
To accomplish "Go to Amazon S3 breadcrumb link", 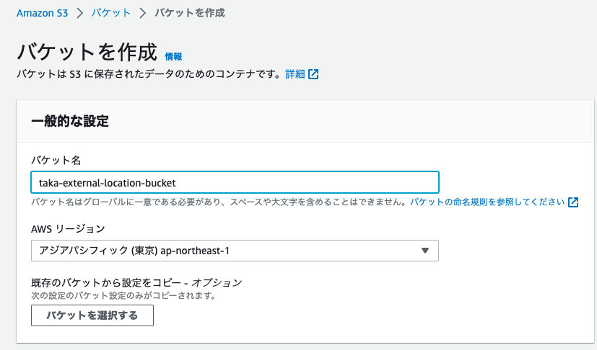I will tap(41, 13).
